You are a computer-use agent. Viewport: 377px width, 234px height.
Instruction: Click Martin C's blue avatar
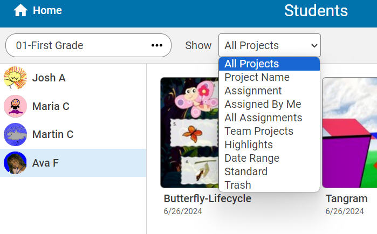tap(15, 134)
